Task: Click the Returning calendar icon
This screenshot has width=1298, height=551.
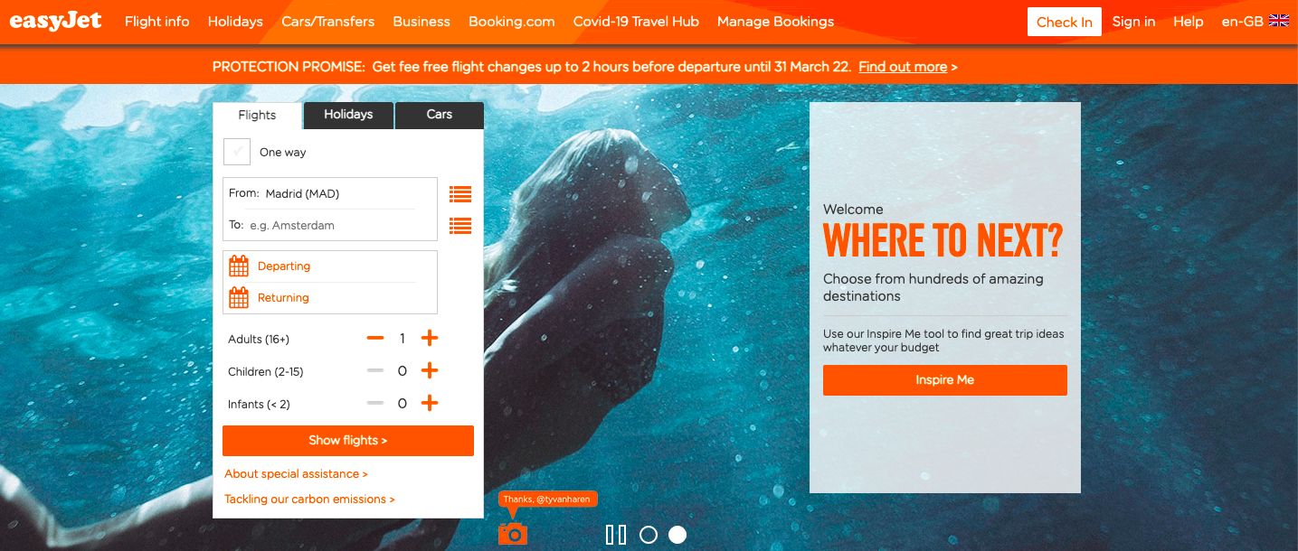Action: point(239,298)
